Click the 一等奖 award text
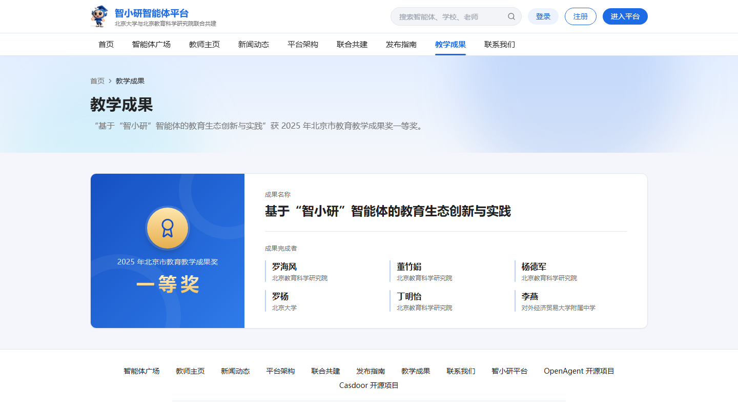 point(168,285)
